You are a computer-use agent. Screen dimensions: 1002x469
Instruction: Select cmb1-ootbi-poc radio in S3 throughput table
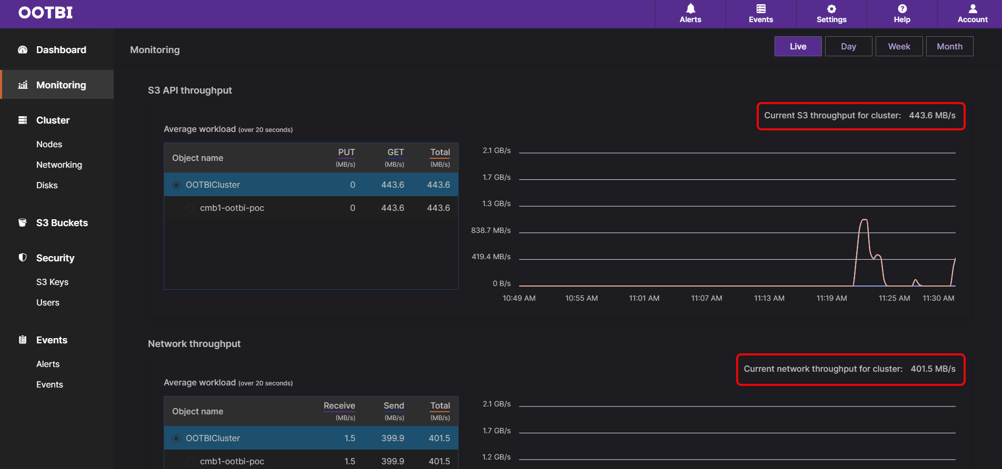click(191, 208)
